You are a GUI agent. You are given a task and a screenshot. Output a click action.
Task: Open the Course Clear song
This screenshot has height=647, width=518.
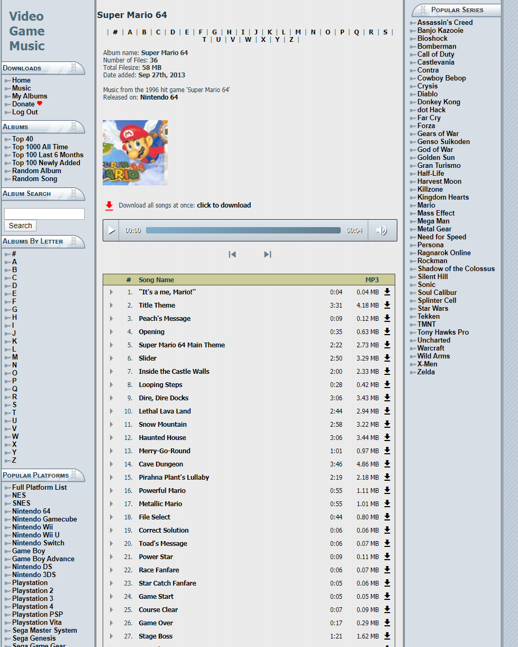(158, 610)
